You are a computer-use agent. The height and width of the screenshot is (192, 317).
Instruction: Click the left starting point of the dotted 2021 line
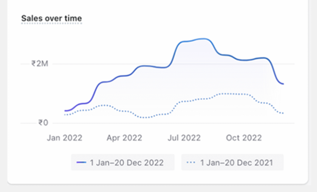coord(65,115)
